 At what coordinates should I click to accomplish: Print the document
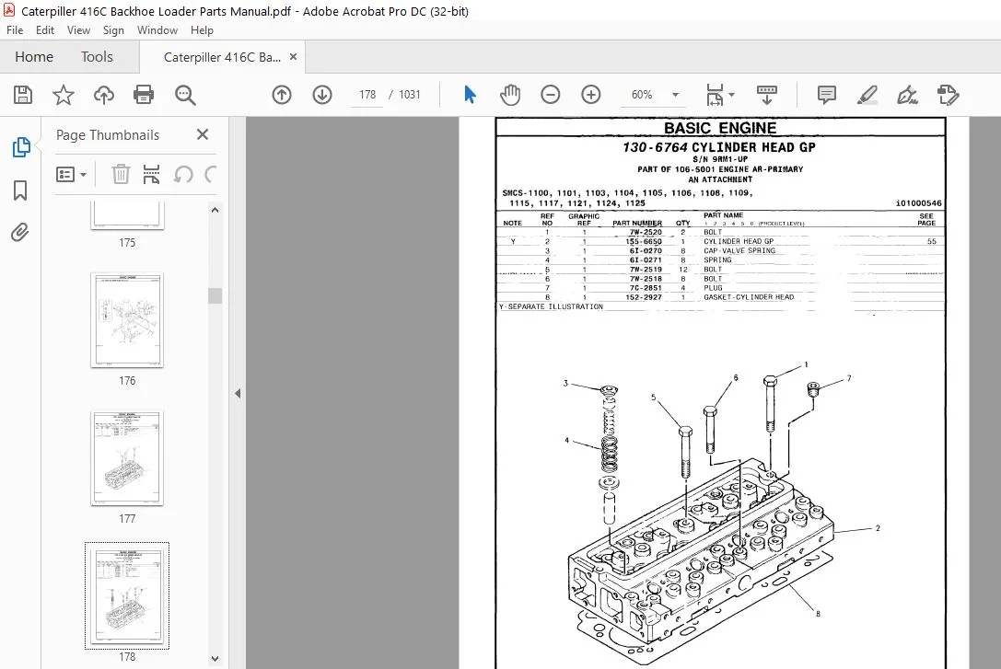click(x=144, y=95)
